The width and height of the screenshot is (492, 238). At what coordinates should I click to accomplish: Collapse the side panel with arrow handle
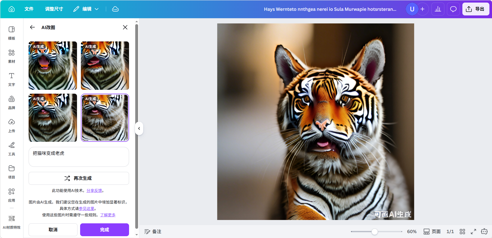139,128
